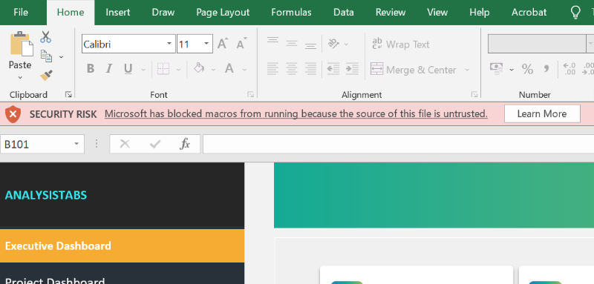Switch to the Formulas tab
Image resolution: width=594 pixels, height=284 pixels.
[x=291, y=13]
